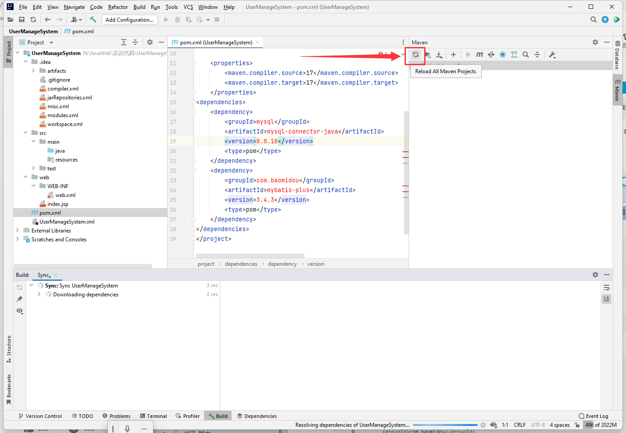Click Reload from Disk toolbar icon
The width and height of the screenshot is (626, 433).
click(33, 20)
